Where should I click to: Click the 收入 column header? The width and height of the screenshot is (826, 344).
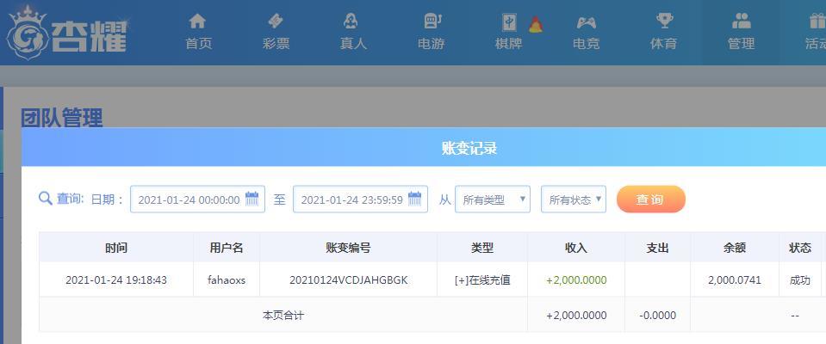(576, 248)
